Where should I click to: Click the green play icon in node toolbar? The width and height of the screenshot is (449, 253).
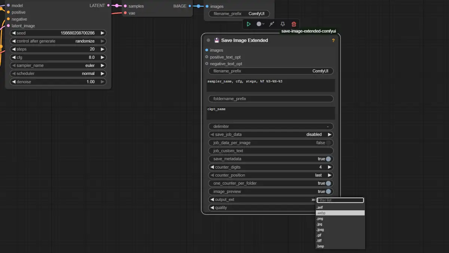[249, 24]
